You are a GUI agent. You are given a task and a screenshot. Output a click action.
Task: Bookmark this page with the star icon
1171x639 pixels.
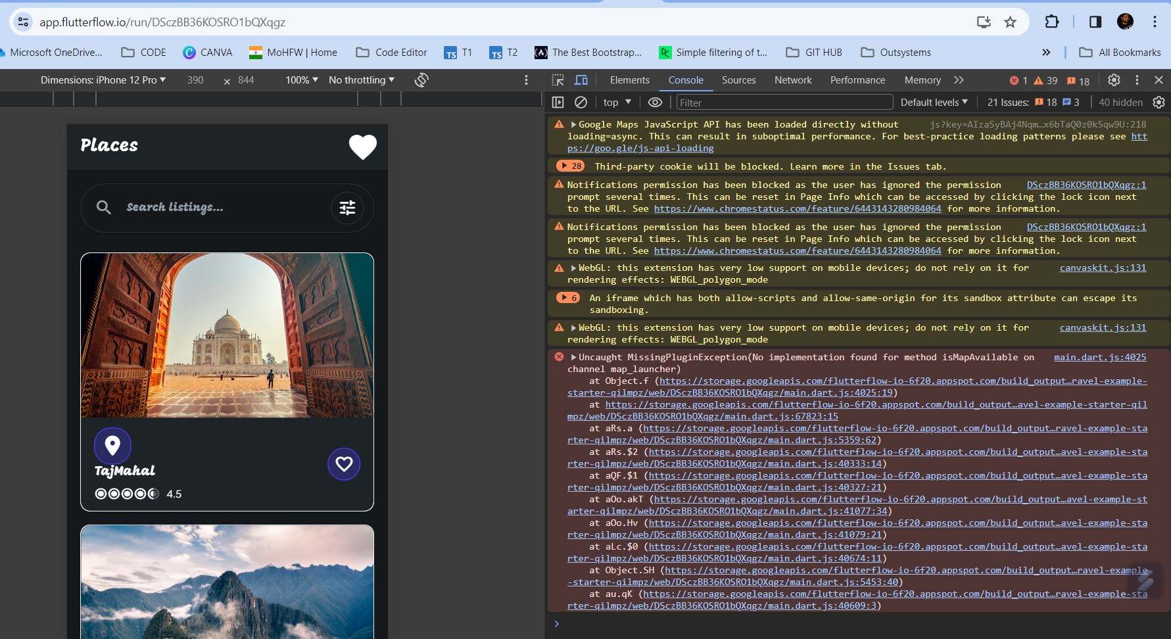pyautogui.click(x=1011, y=22)
